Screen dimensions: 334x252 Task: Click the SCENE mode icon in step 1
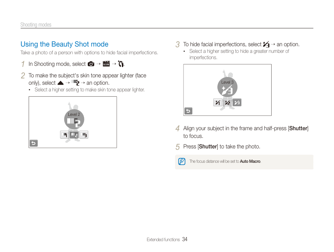pos(106,64)
